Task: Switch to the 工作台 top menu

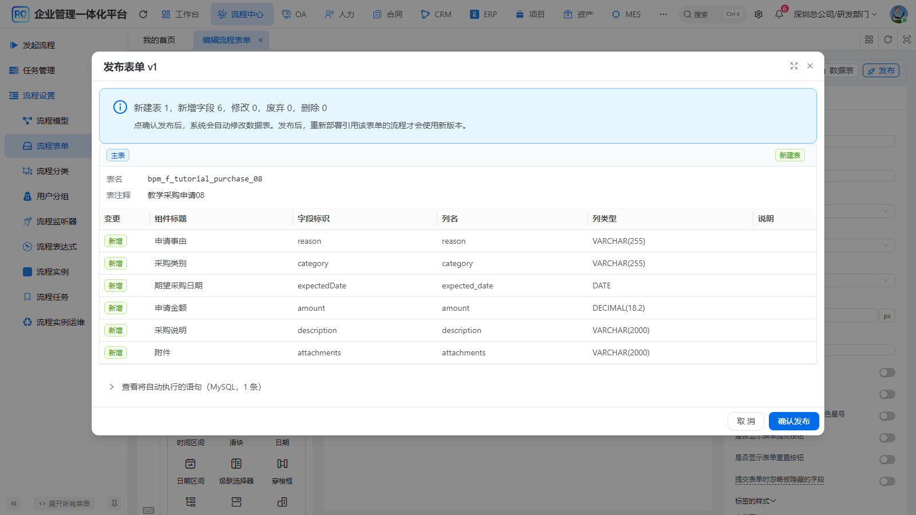Action: 180,14
